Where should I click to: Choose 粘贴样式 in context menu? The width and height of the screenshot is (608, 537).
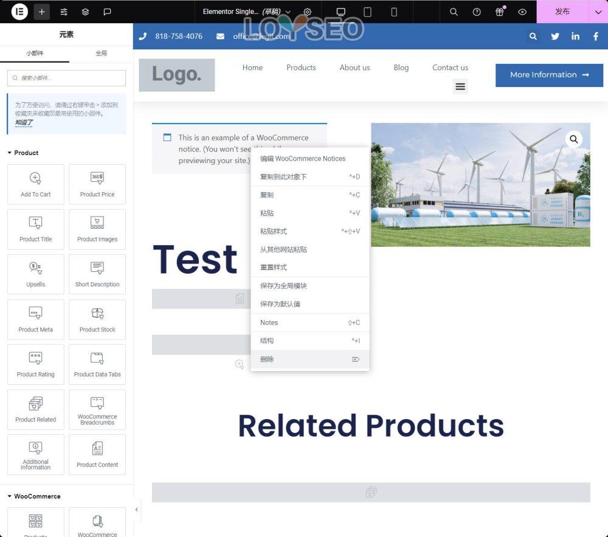click(310, 231)
